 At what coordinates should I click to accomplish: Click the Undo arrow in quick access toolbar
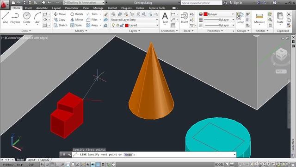click(x=49, y=3)
